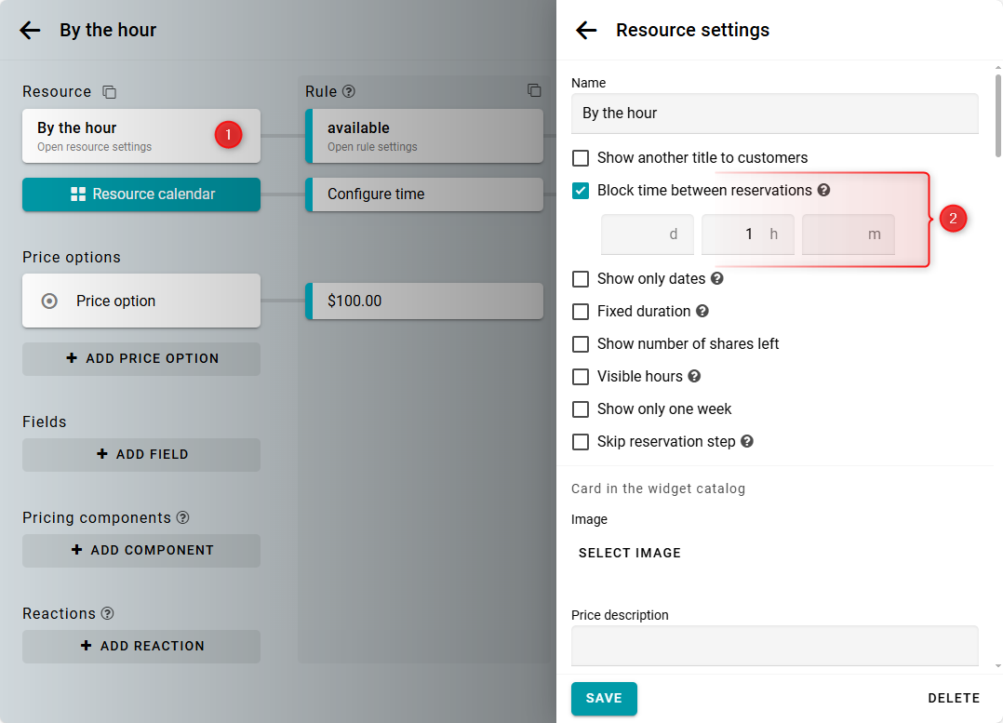The width and height of the screenshot is (1003, 723).
Task: Click copy icon next to Resource heading
Action: coord(110,92)
